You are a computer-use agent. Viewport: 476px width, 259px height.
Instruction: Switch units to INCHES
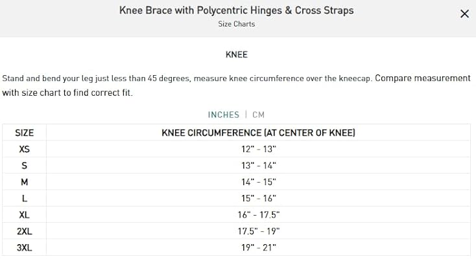pyautogui.click(x=223, y=115)
